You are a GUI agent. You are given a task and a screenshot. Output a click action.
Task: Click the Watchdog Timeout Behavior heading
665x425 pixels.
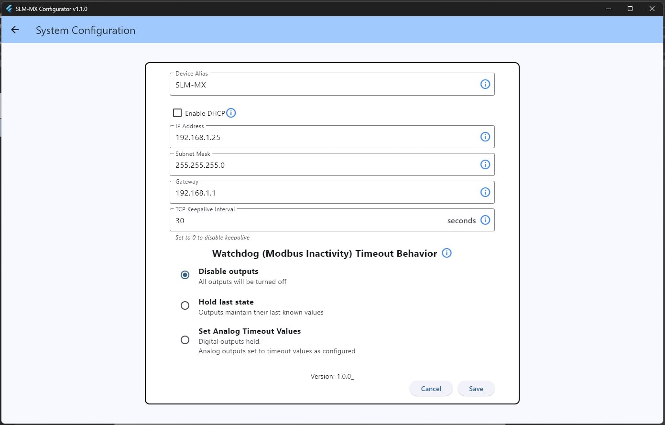click(325, 253)
